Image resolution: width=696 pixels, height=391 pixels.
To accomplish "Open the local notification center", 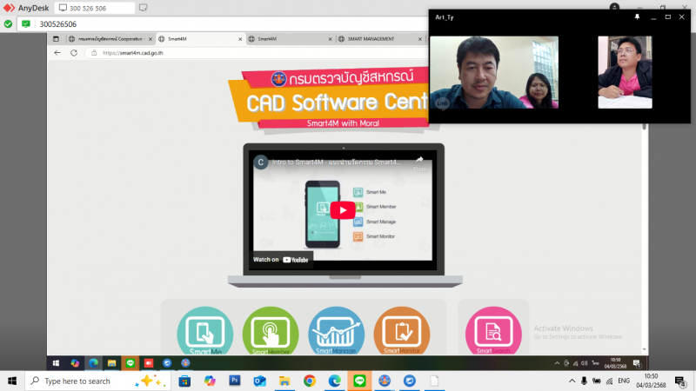I will [x=679, y=381].
